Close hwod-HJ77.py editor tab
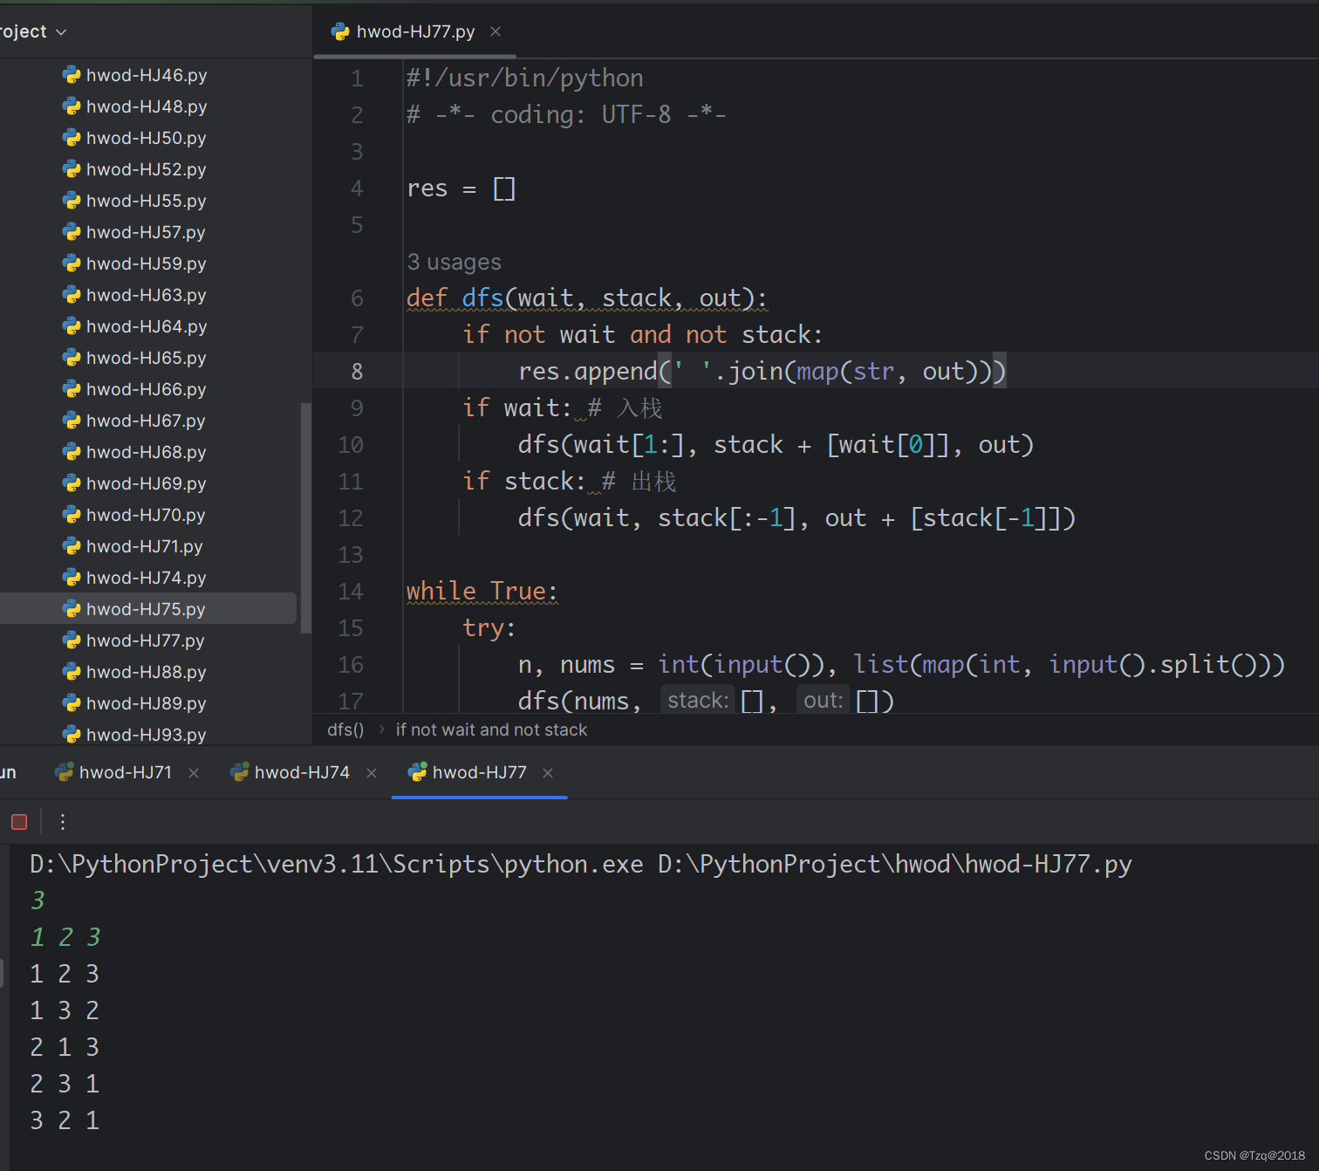Screen dimensions: 1319x1171 [x=495, y=31]
